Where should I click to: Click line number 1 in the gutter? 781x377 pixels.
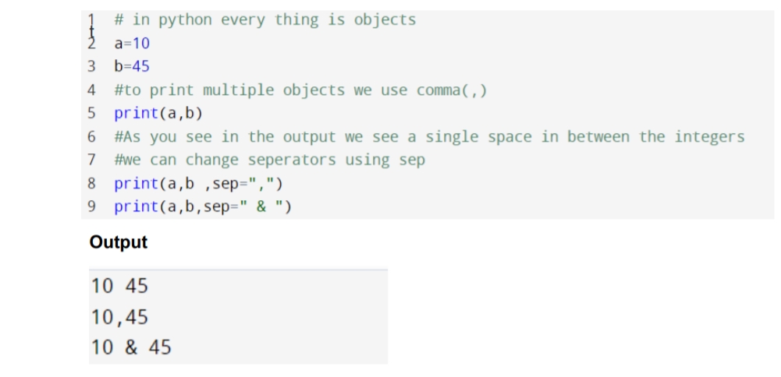(91, 20)
